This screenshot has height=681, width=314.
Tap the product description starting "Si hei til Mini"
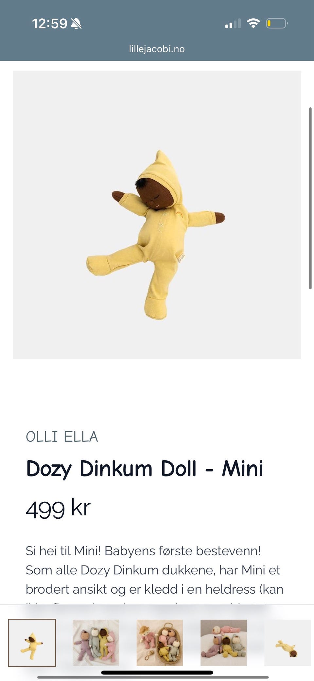click(x=154, y=570)
